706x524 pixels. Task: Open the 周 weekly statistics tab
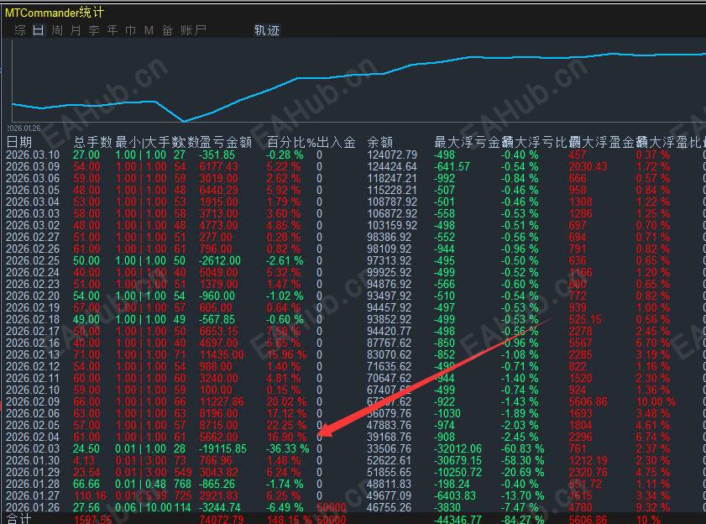tap(57, 30)
